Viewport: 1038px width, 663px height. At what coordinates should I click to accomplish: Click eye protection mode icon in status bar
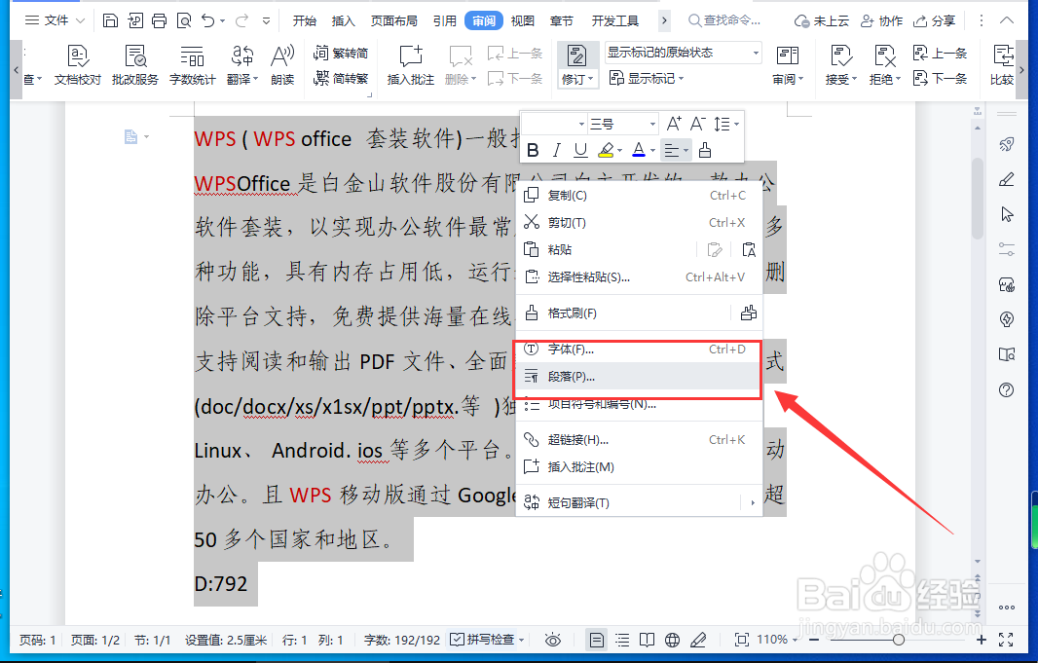point(553,640)
